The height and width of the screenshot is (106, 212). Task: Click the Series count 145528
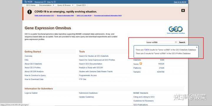tap(161, 64)
